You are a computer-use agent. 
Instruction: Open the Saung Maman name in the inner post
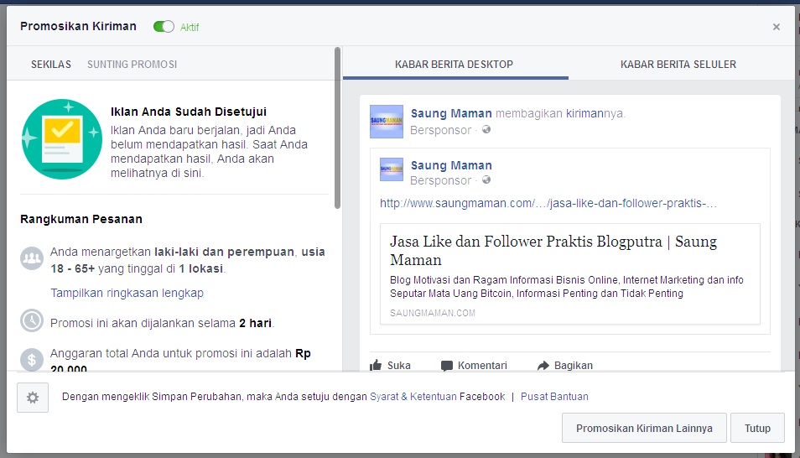(x=451, y=165)
